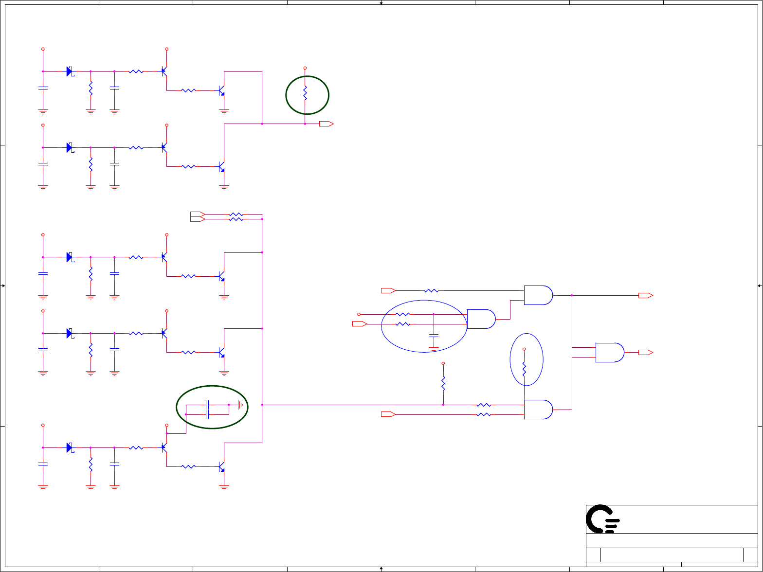Select the lower series resistor into the bottom AND gate
The image size is (763, 572).
pyautogui.click(x=484, y=414)
